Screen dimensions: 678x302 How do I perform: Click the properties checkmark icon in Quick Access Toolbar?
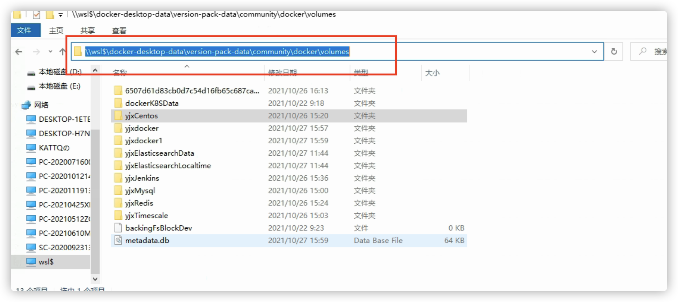click(x=36, y=14)
